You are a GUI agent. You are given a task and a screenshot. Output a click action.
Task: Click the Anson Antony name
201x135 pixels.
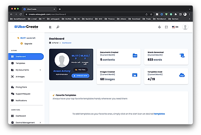pos(62,71)
